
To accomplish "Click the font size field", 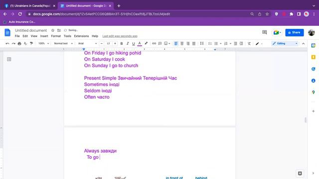I will 109,43.
